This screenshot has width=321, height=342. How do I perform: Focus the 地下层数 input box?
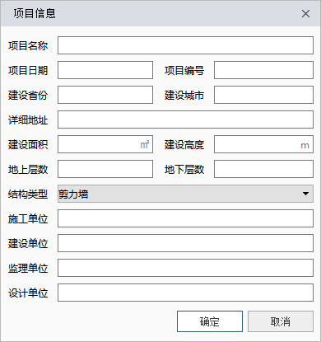(x=263, y=169)
